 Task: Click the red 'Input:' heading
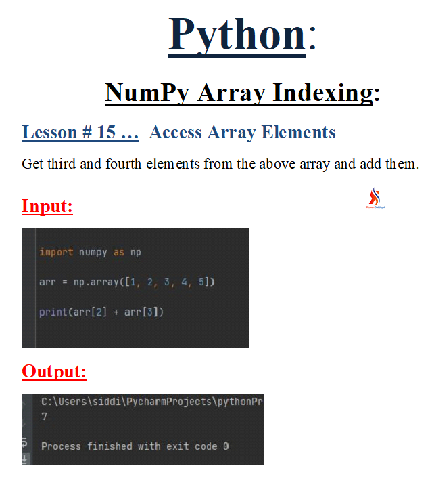click(x=47, y=206)
